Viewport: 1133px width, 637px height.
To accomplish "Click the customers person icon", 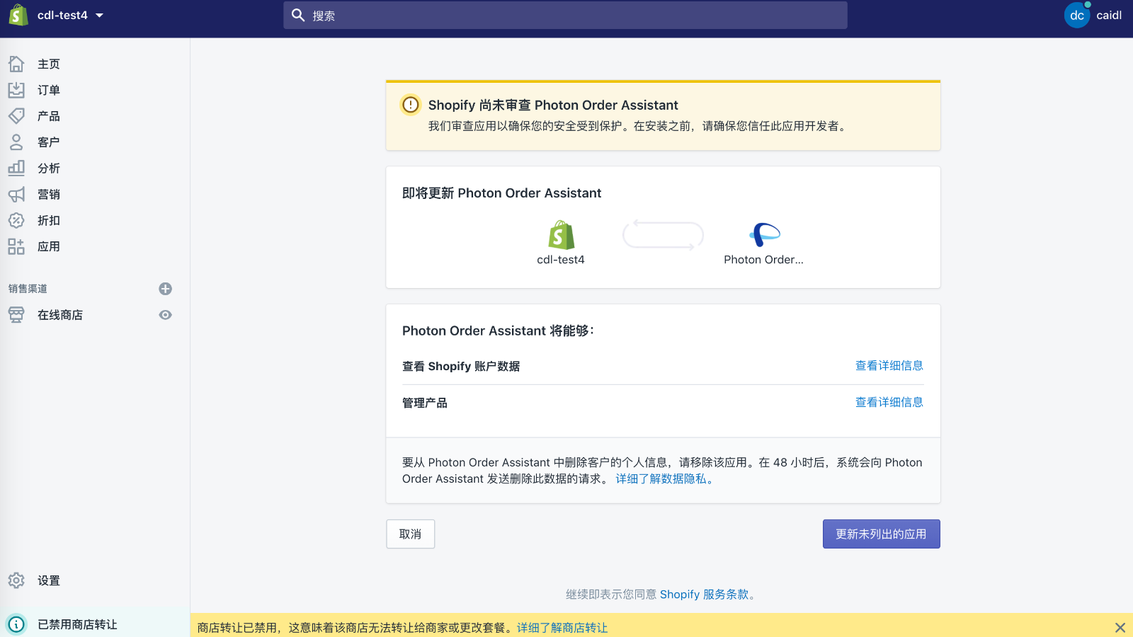I will point(16,142).
